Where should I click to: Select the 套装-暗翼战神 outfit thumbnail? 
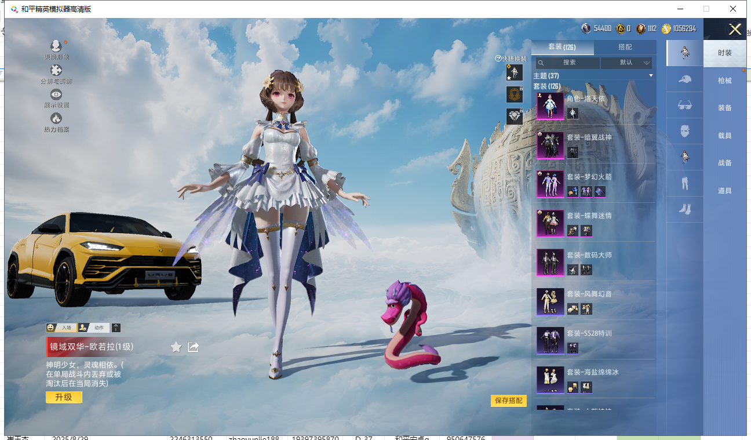point(550,145)
